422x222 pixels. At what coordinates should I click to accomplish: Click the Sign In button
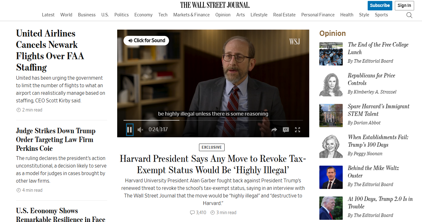click(x=404, y=5)
